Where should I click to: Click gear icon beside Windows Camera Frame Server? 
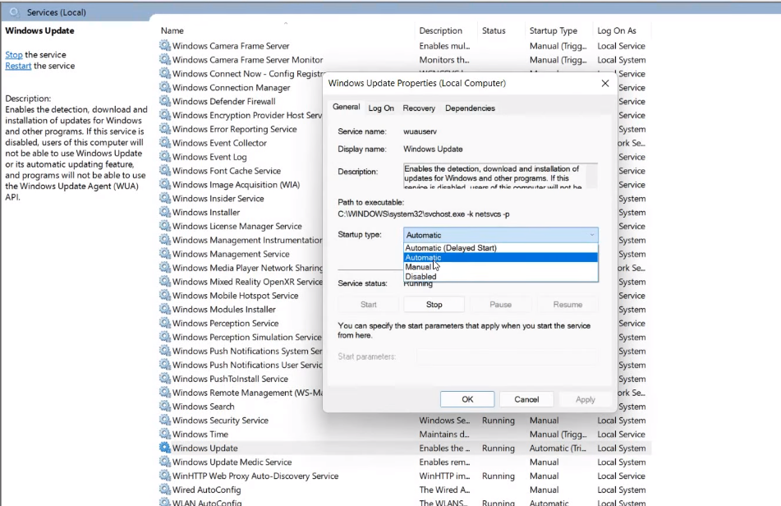pos(164,45)
